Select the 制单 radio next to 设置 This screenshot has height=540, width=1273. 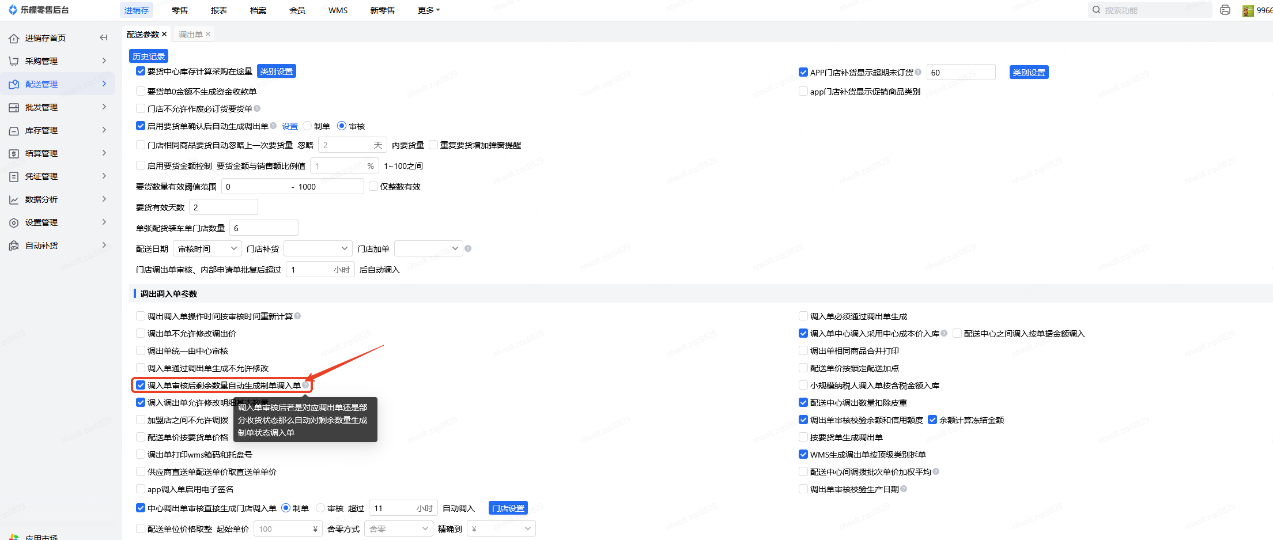[307, 126]
